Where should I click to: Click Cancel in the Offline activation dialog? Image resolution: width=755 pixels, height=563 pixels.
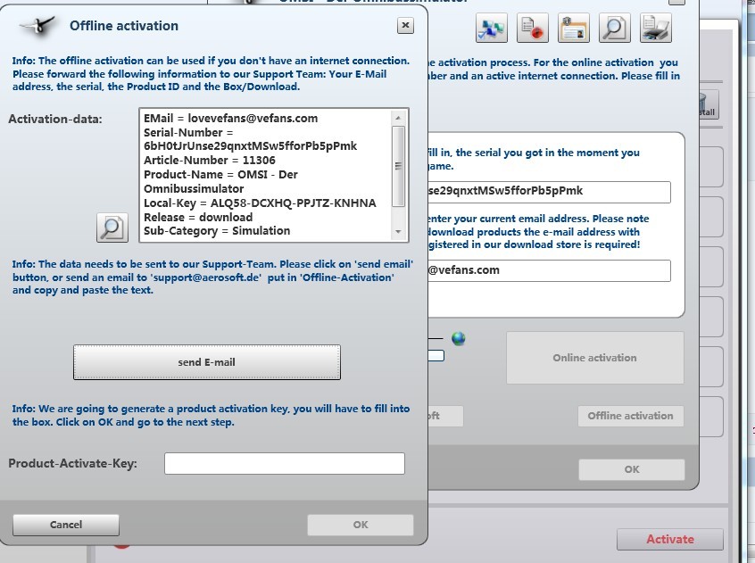(66, 525)
